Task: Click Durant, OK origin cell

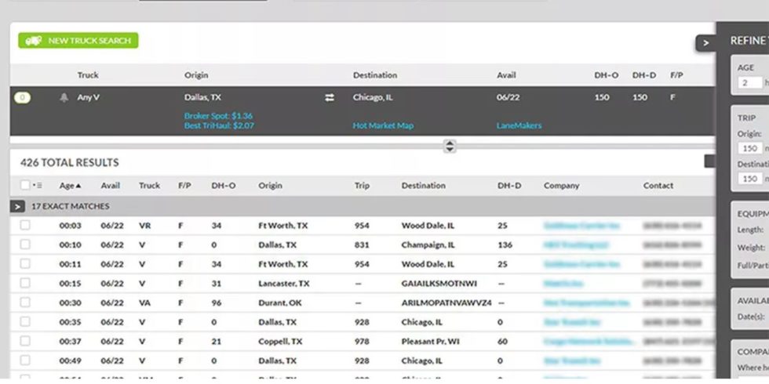Action: [x=280, y=302]
